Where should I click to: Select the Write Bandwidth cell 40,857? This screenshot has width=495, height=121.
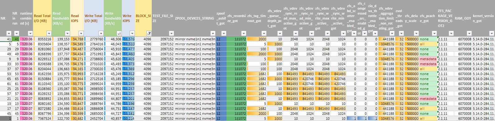pos(113,119)
